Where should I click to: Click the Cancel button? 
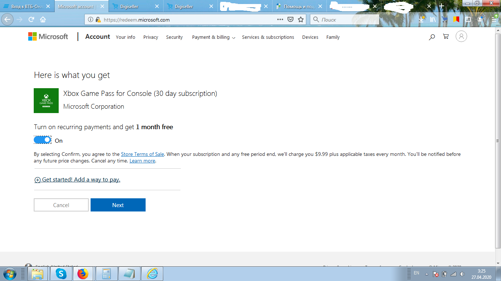61,205
